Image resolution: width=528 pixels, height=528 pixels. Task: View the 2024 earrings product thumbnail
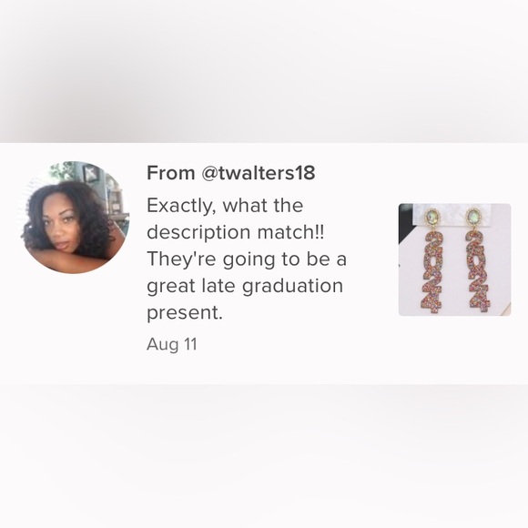pos(454,259)
